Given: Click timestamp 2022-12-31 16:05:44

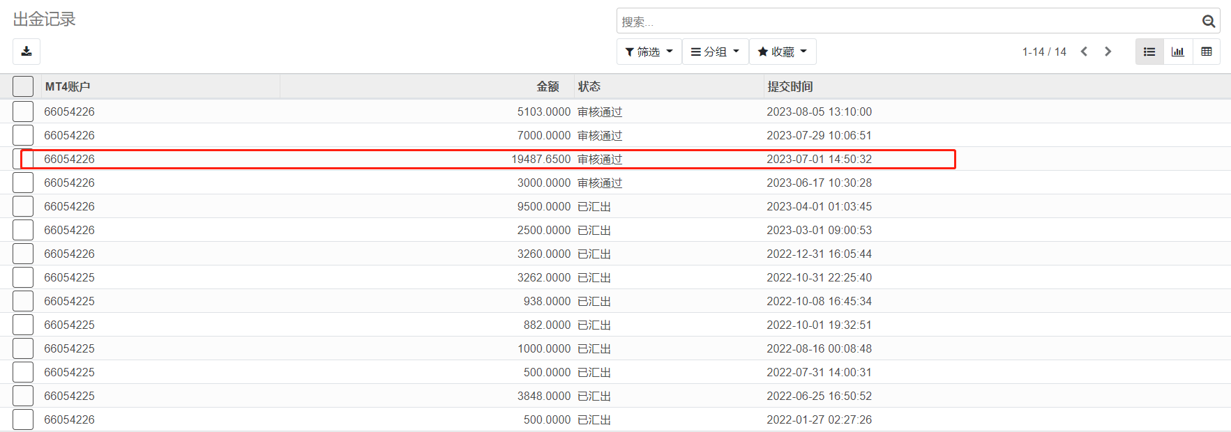Looking at the screenshot, I should [820, 254].
